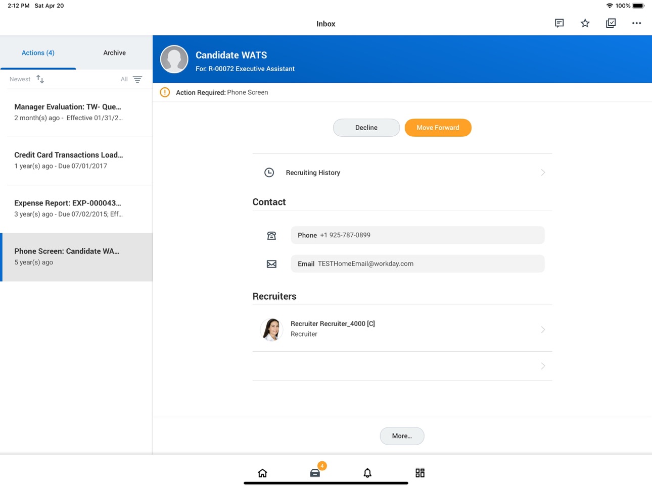Image resolution: width=652 pixels, height=488 pixels.
Task: Open the recruiter's profile photo
Action: (x=271, y=329)
